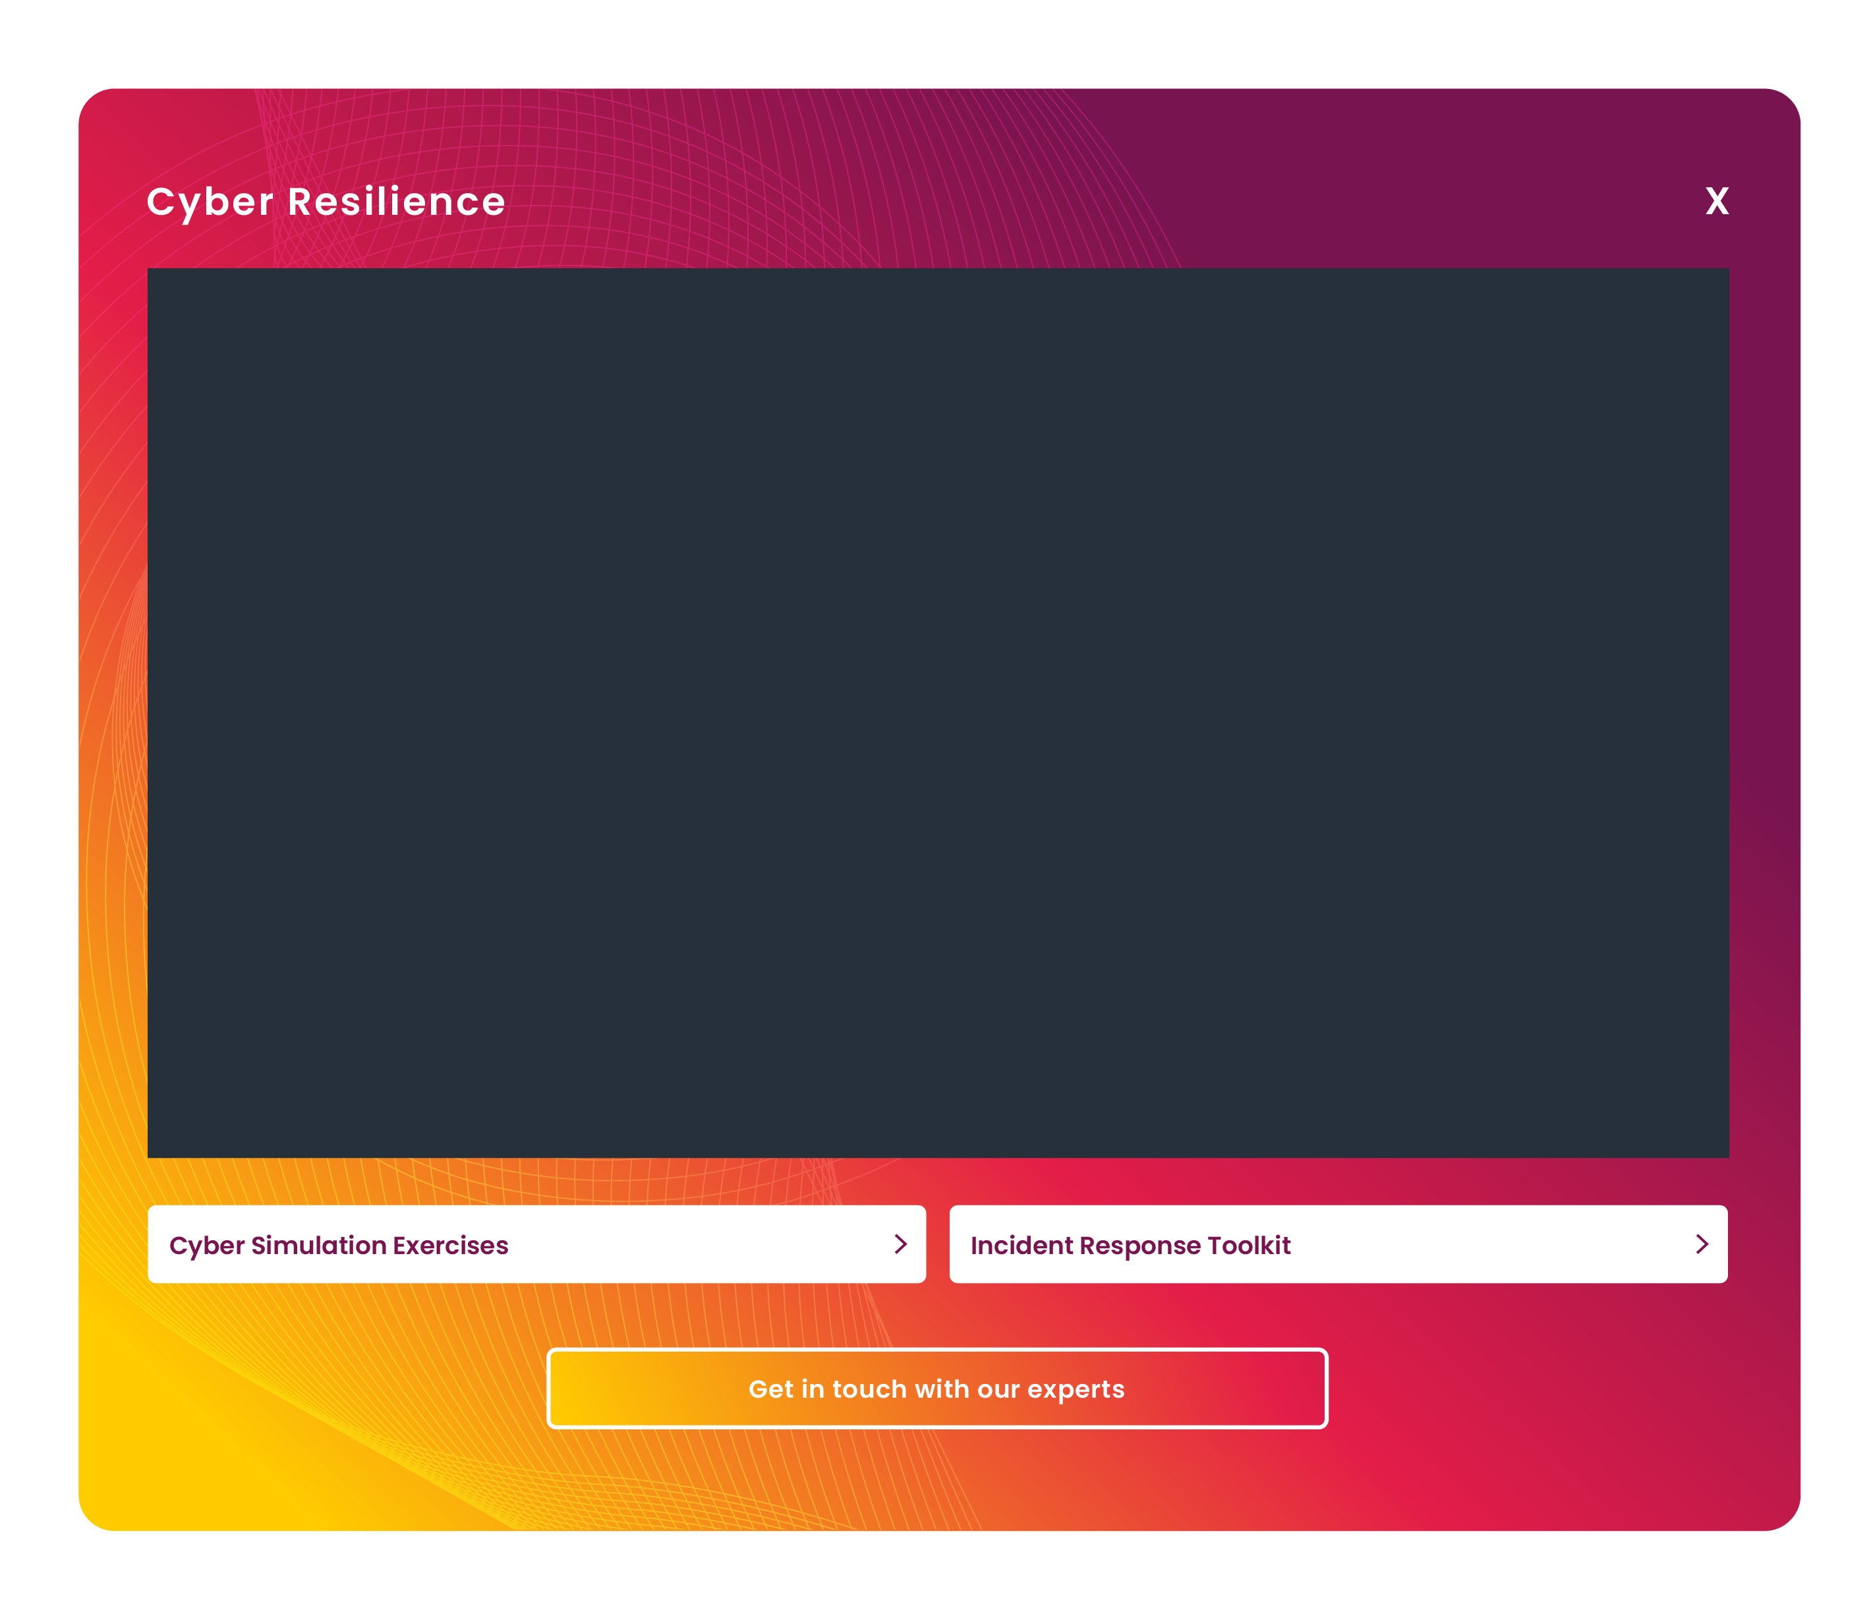Click the center of the embedded video panel
1869x1606 pixels.
938,713
